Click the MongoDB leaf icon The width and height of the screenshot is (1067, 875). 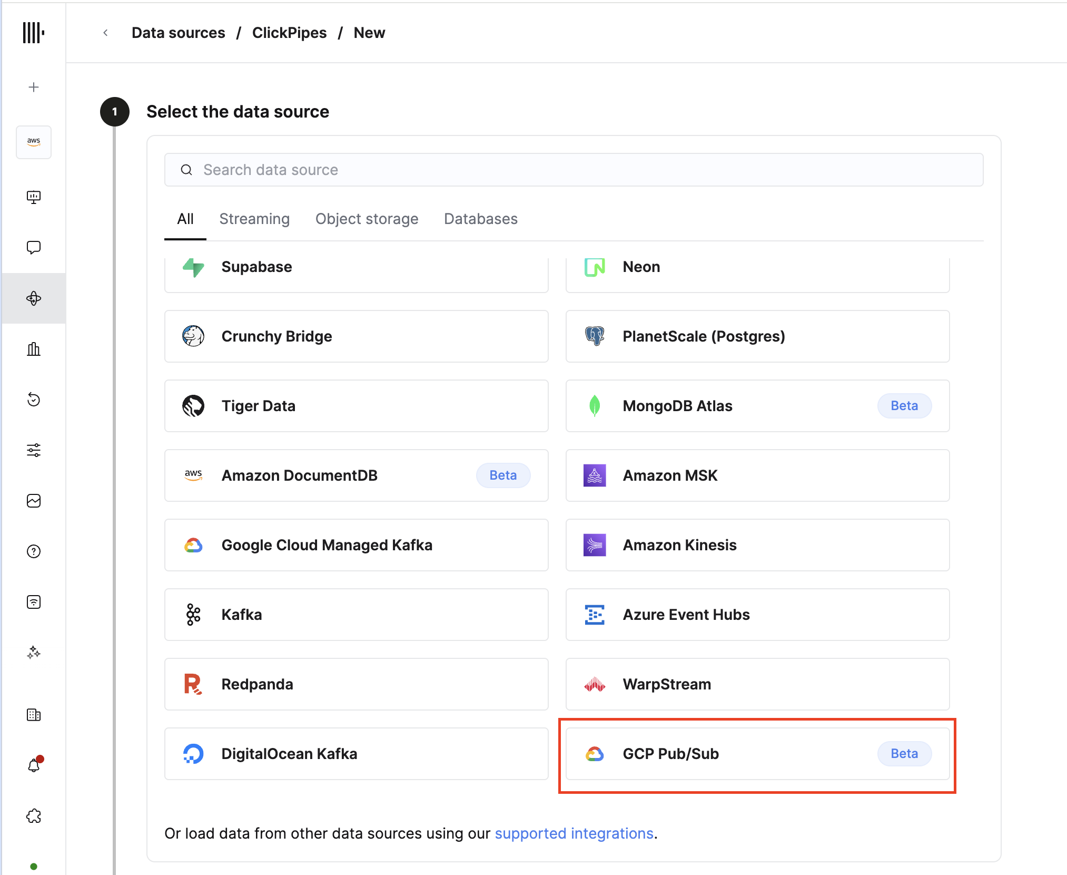(x=595, y=406)
